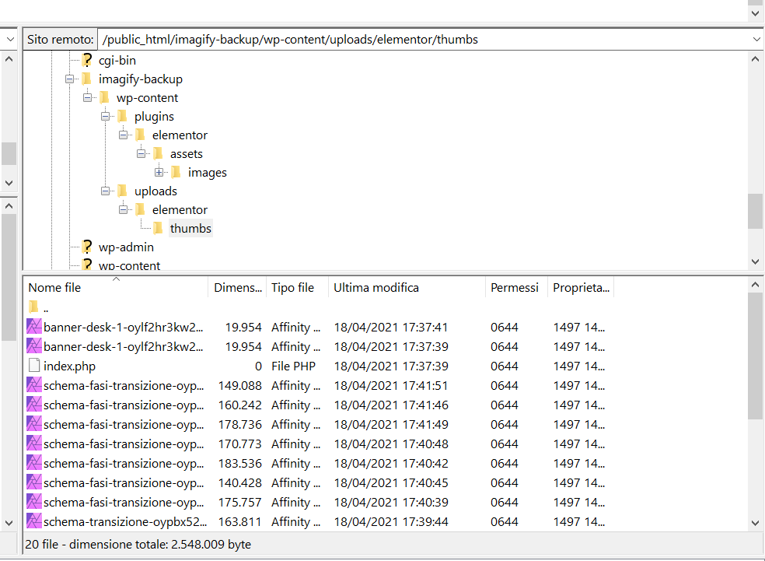Sort by Proprieta... column
The image size is (765, 561).
pos(581,288)
